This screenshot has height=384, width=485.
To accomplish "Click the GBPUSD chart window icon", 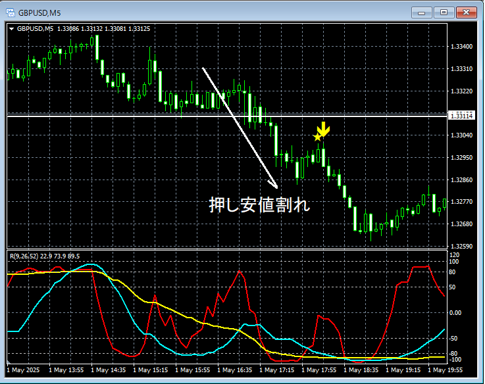I will [11, 12].
